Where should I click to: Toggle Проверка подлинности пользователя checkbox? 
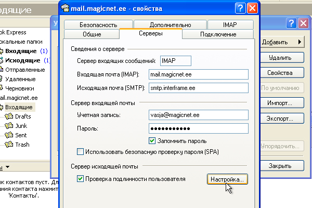(x=80, y=179)
